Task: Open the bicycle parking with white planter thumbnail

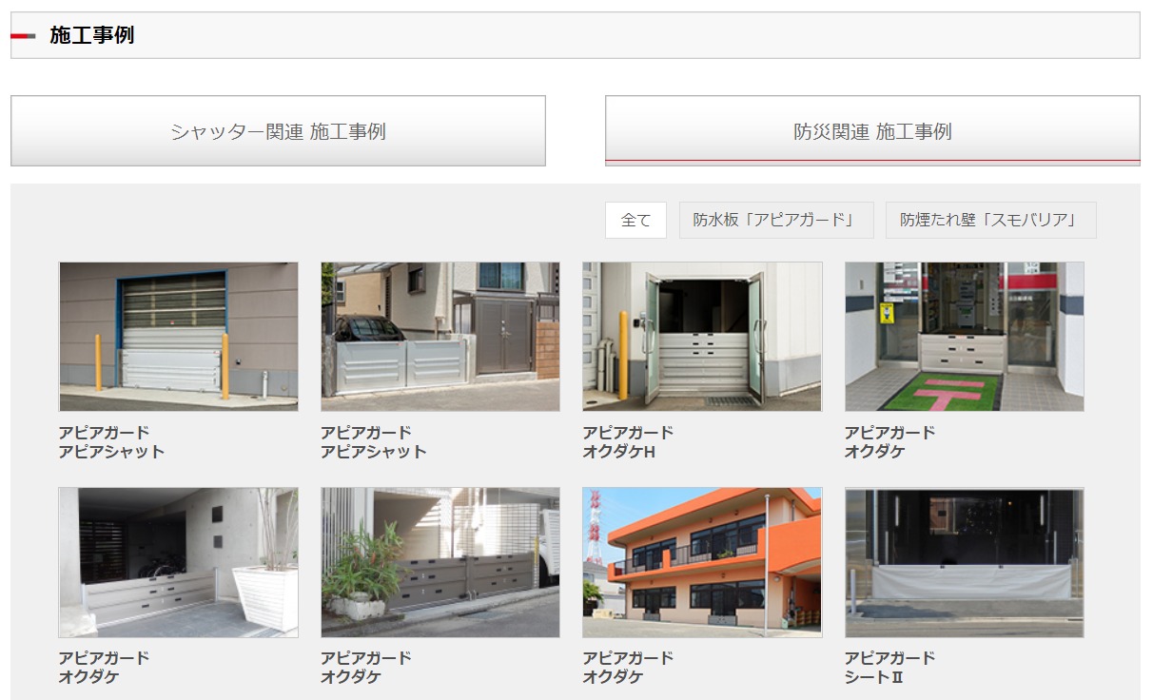Action: coord(178,562)
